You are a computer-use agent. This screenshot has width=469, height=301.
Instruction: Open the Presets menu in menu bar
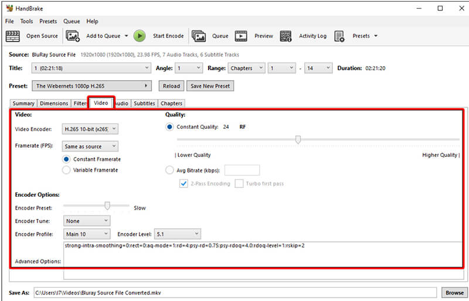tap(48, 21)
